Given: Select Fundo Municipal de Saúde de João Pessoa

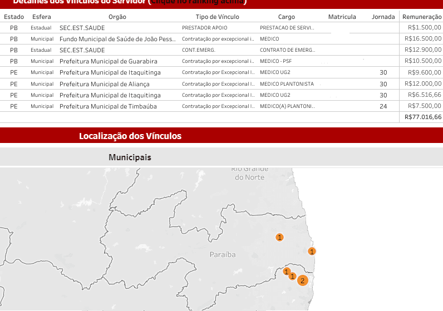Looking at the screenshot, I should click(x=117, y=39).
